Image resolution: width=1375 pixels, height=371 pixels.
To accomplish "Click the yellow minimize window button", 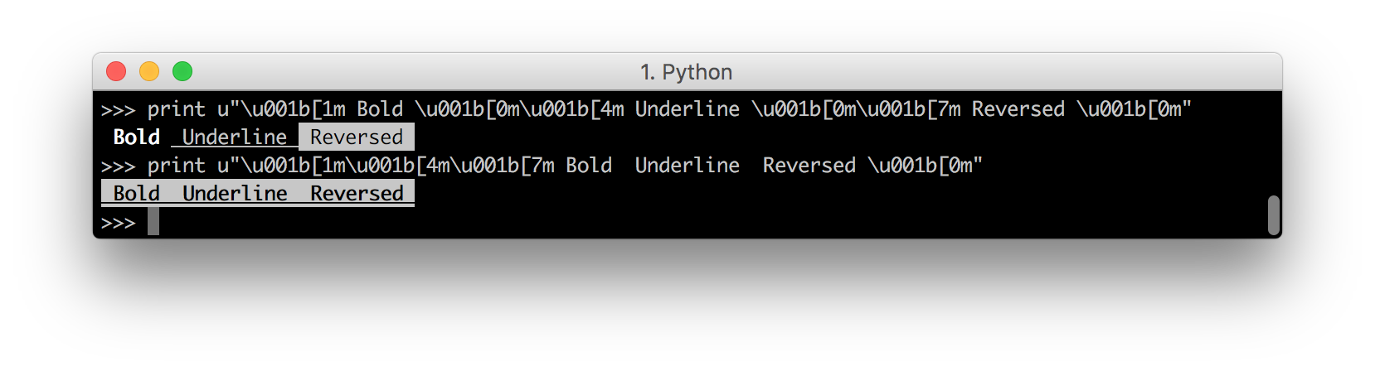I will coord(149,72).
